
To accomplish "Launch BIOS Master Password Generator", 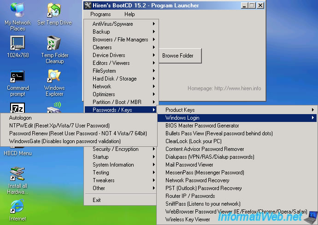I will coord(237,126).
